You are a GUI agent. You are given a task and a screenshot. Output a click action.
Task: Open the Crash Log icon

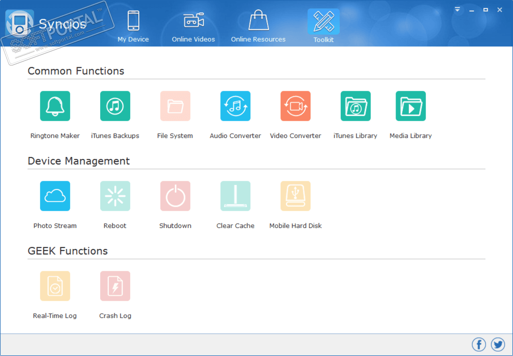(115, 286)
